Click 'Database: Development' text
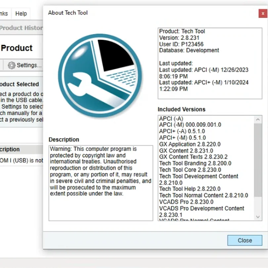The height and width of the screenshot is (268, 268). pos(189,50)
